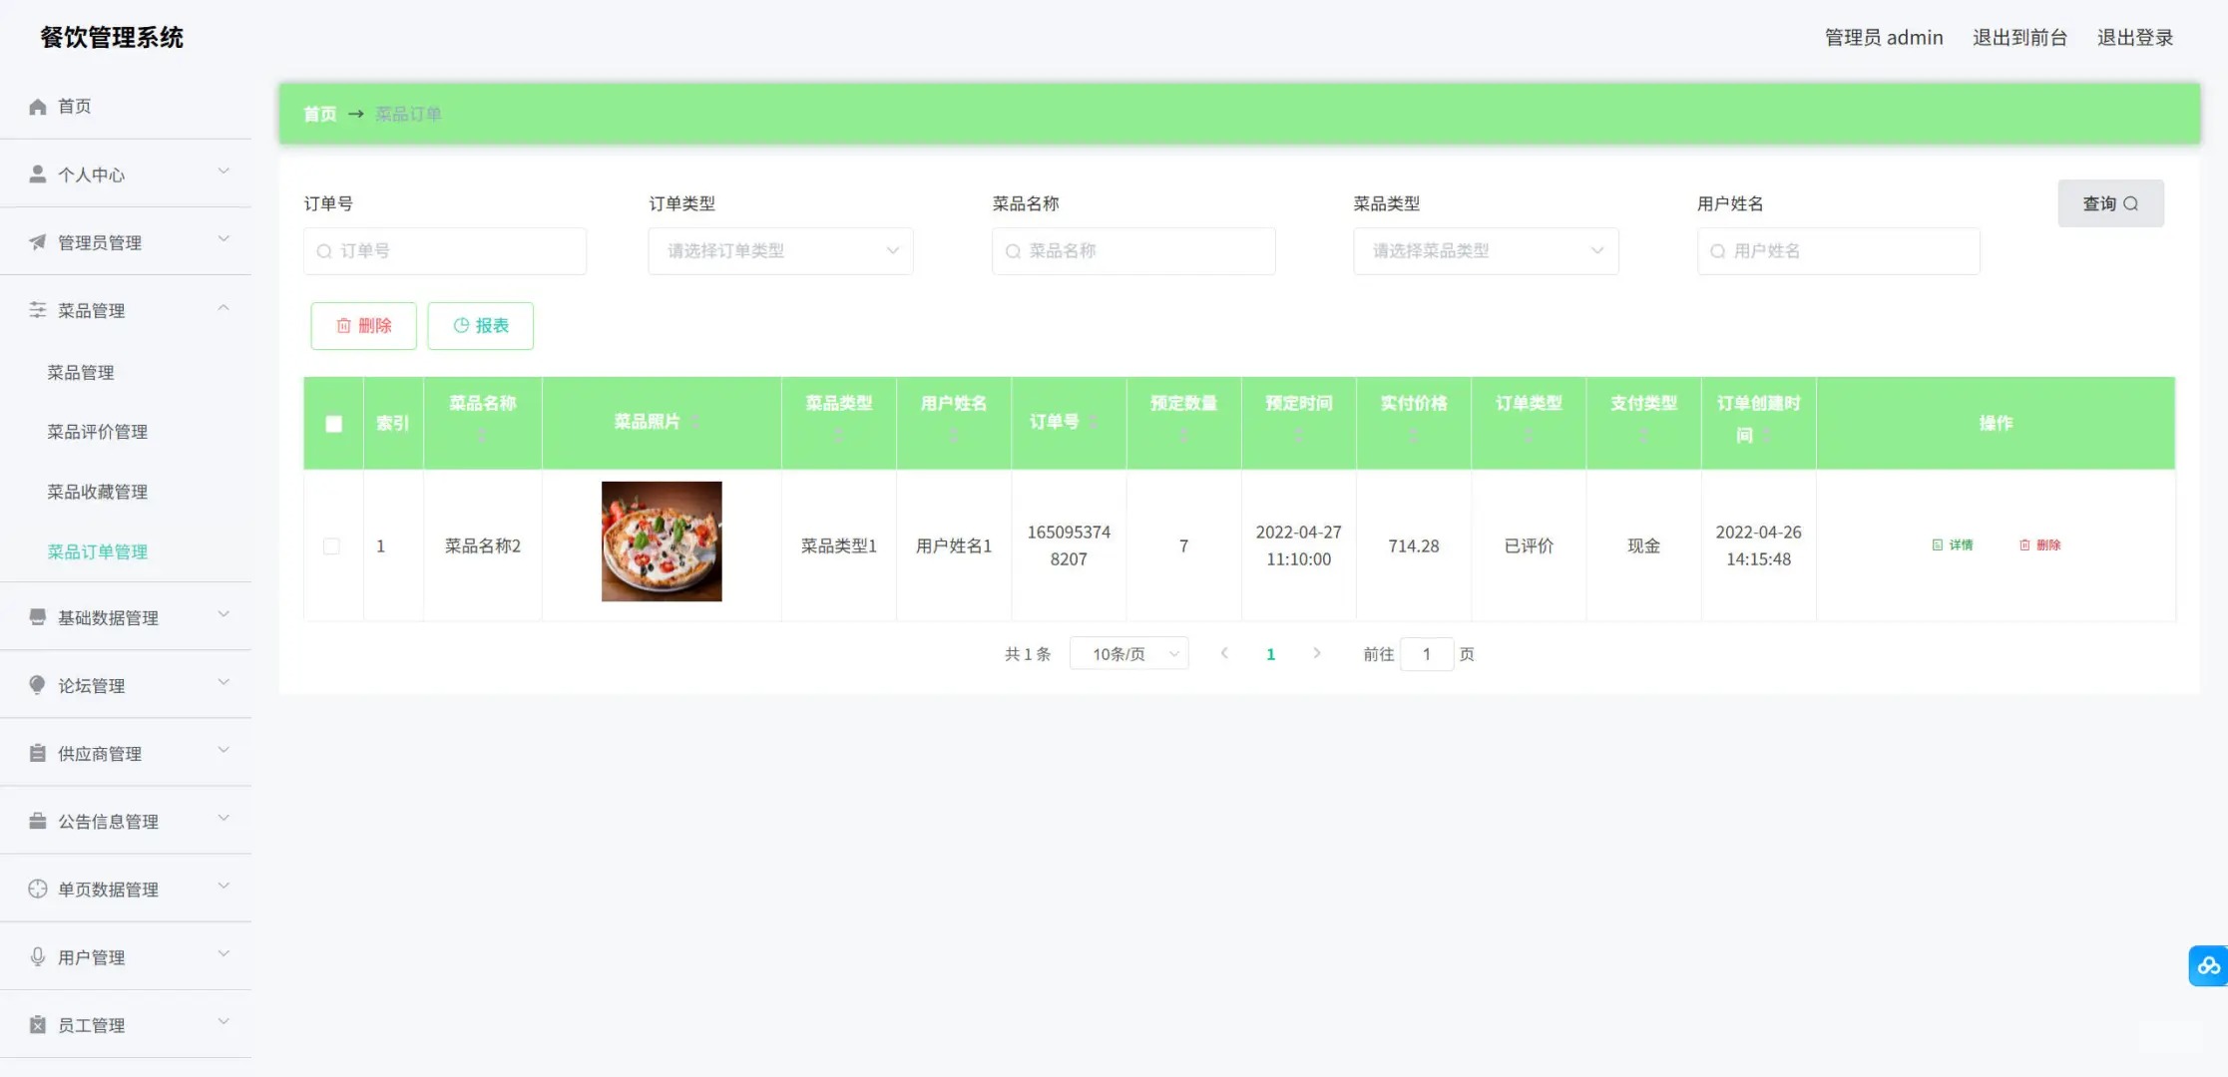The image size is (2228, 1077).
Task: Toggle the select-all checkbox in table header
Action: (x=334, y=424)
